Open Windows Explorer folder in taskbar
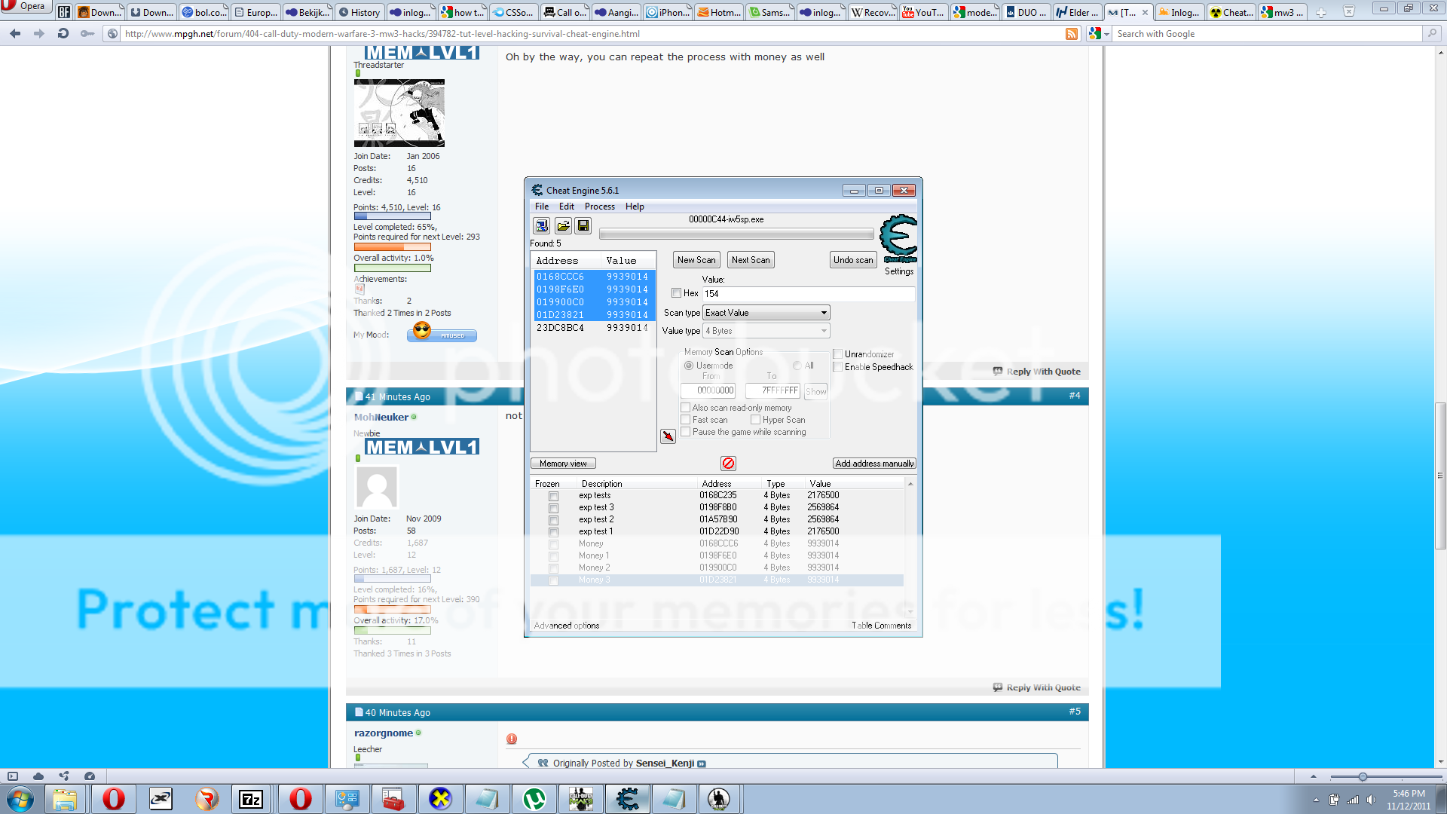 [x=65, y=799]
